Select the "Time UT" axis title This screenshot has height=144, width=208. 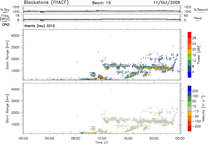point(102,142)
